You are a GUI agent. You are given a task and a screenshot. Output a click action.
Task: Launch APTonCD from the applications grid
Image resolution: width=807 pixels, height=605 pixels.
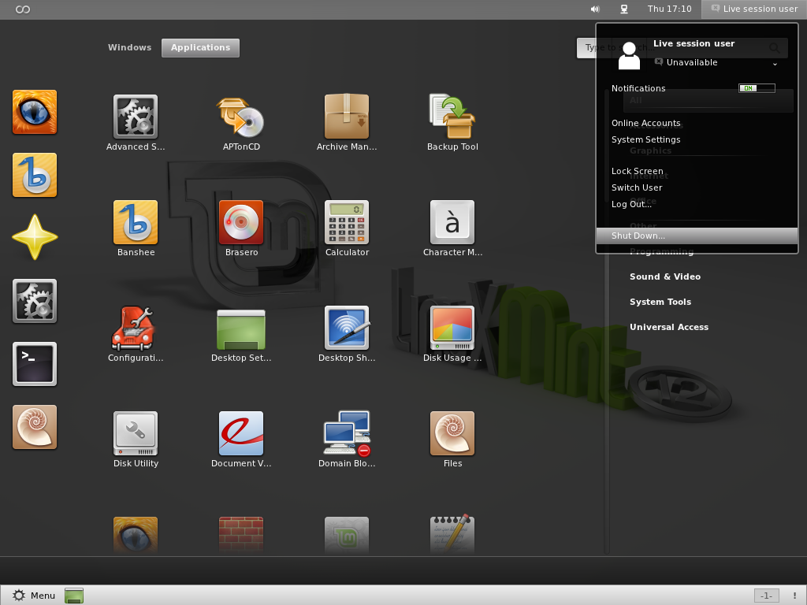pyautogui.click(x=241, y=117)
